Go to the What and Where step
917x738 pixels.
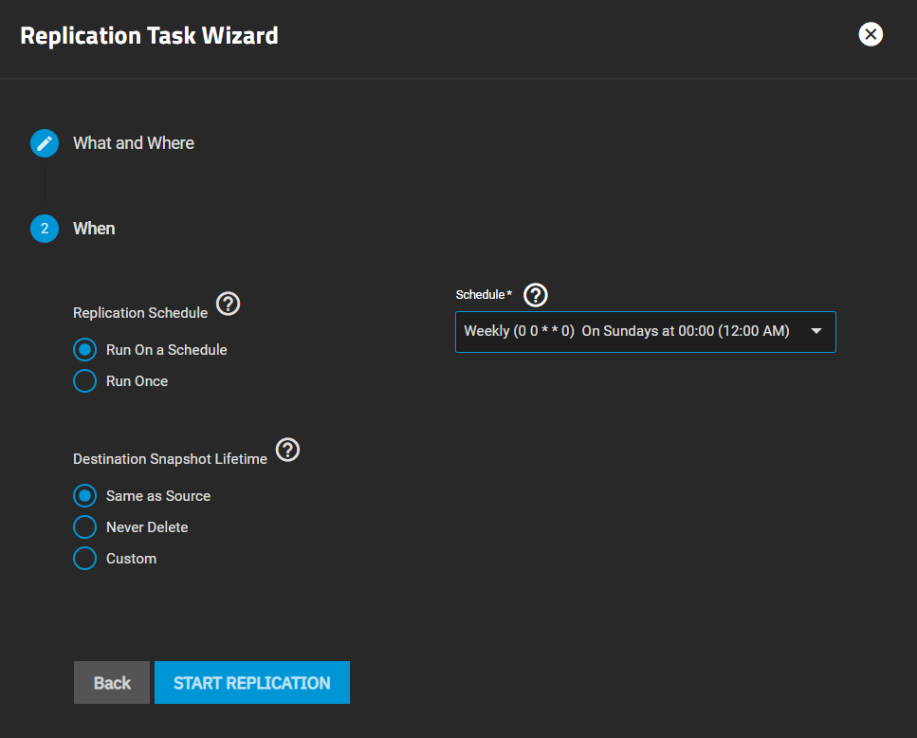[x=134, y=143]
